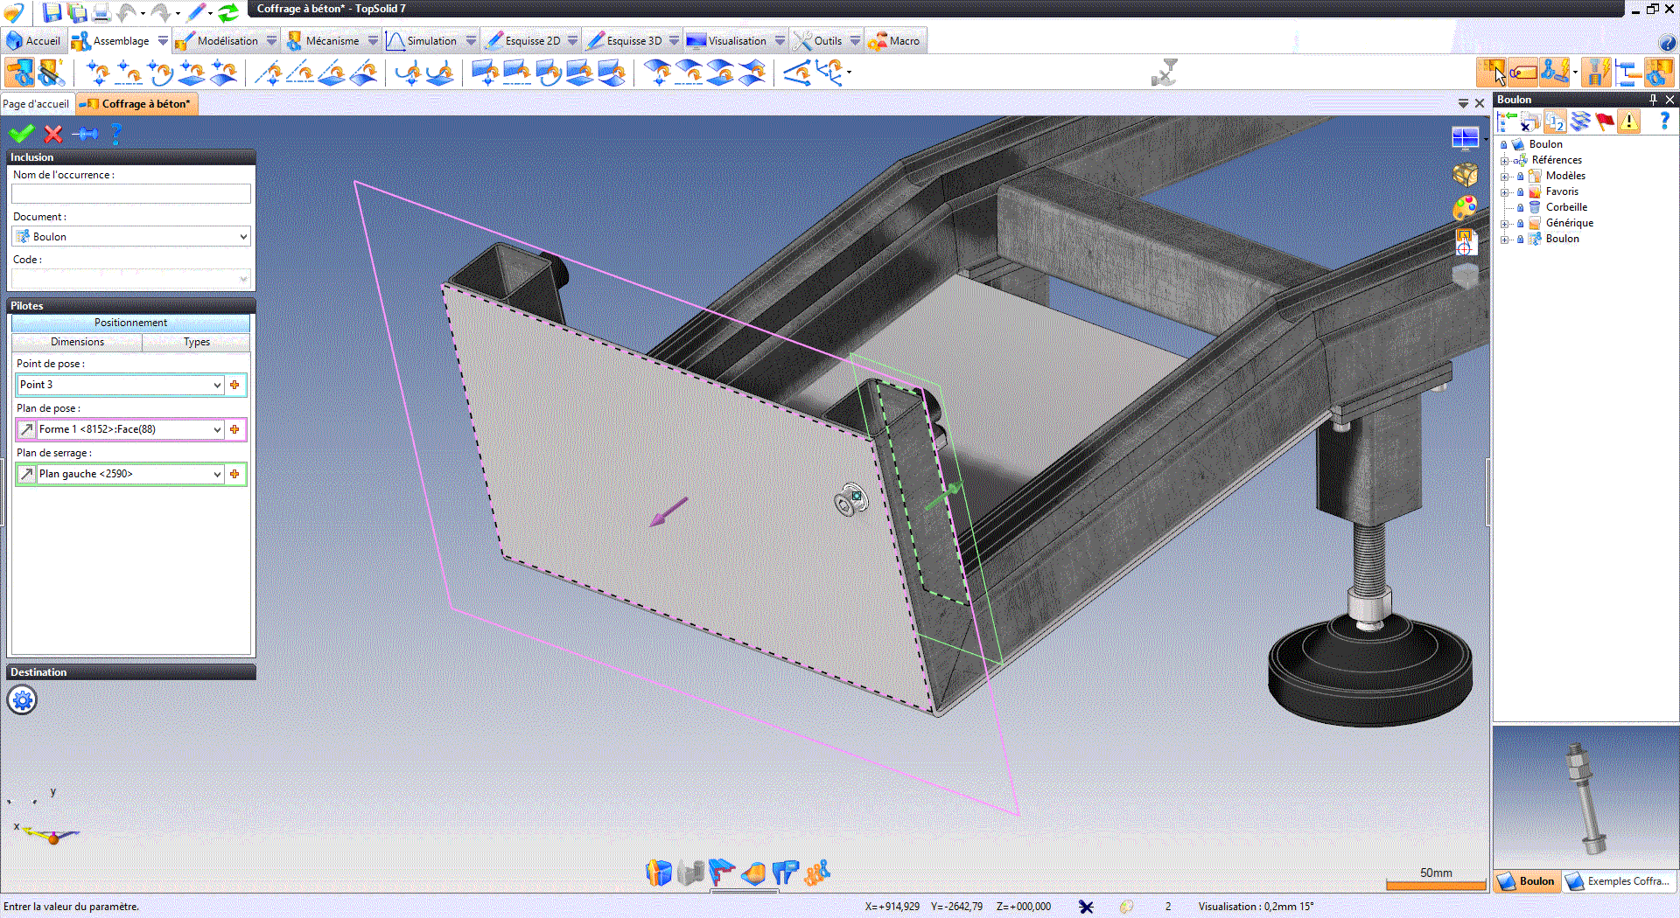Toggle the mechanism lightning button in ribbon
1680x918 pixels.
click(x=1554, y=72)
